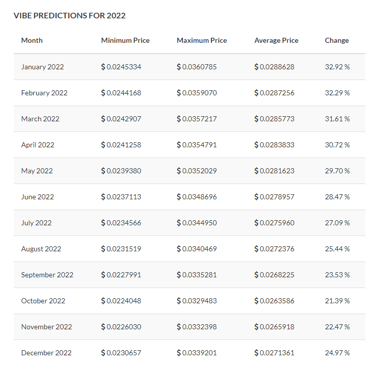Select the December 2022 month cell
Viewport: 378px width, 366px height.
coord(46,353)
